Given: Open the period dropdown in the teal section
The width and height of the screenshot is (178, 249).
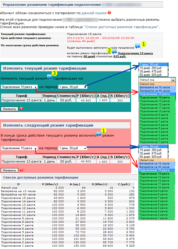Looking at the screenshot, I should pos(73,87).
